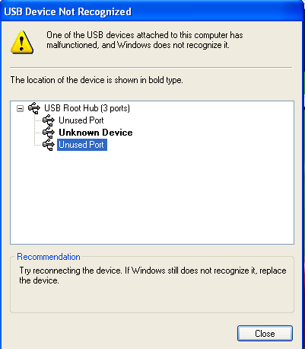Click the dotted tree connector beside Unknown Device
Image resolution: width=305 pixels, height=349 pixels.
point(38,133)
